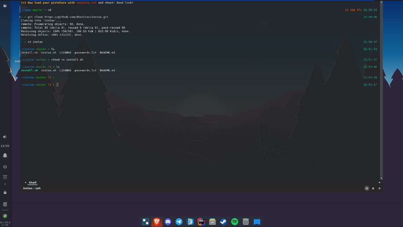The width and height of the screenshot is (403, 227).
Task: Click 'Resolving deltas' output line
Action: click(x=52, y=35)
